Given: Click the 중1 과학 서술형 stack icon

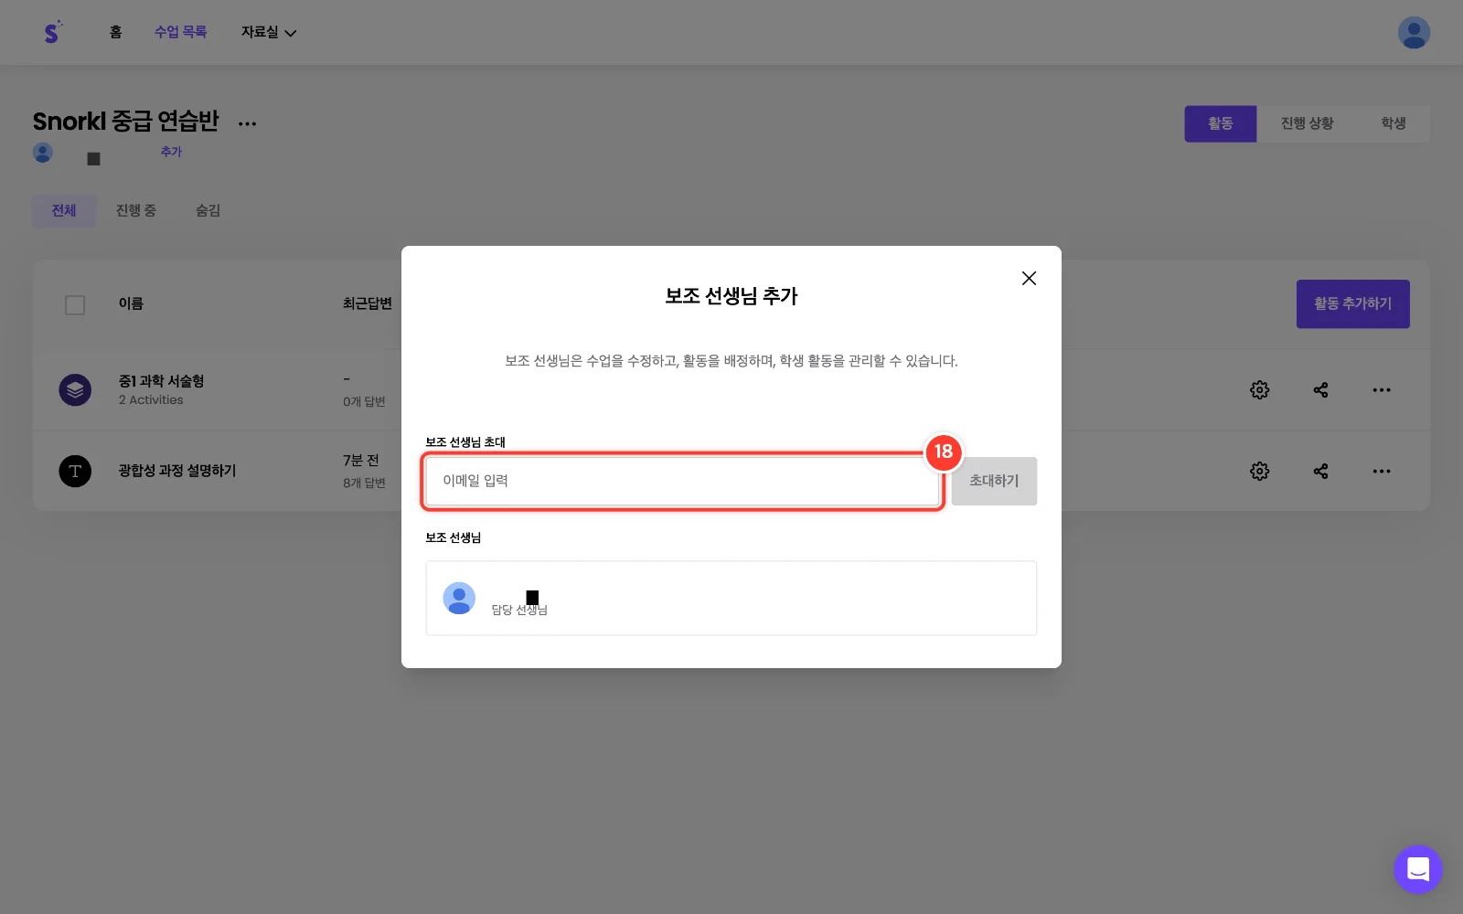Looking at the screenshot, I should click(x=75, y=390).
